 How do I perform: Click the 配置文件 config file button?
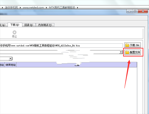(x=133, y=52)
